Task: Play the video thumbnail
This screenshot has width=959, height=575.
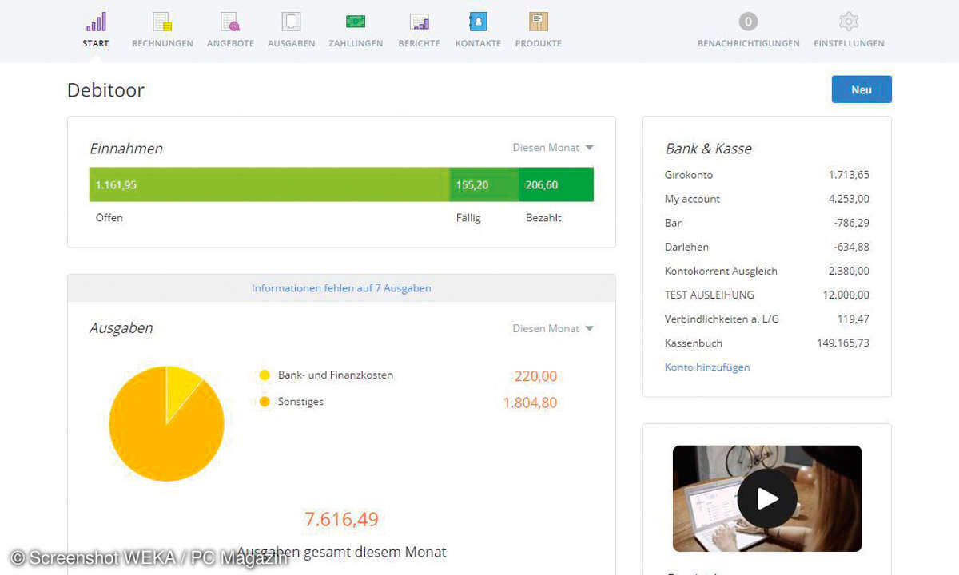Action: [x=767, y=498]
